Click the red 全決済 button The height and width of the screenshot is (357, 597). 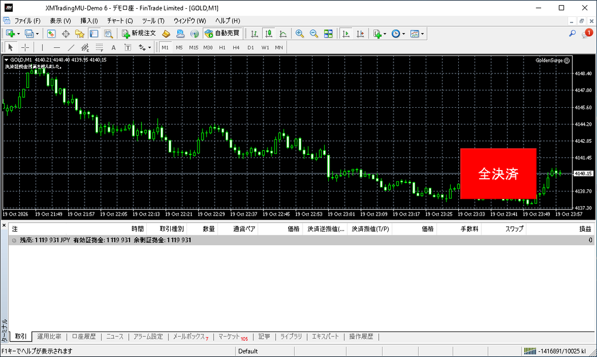pos(498,174)
